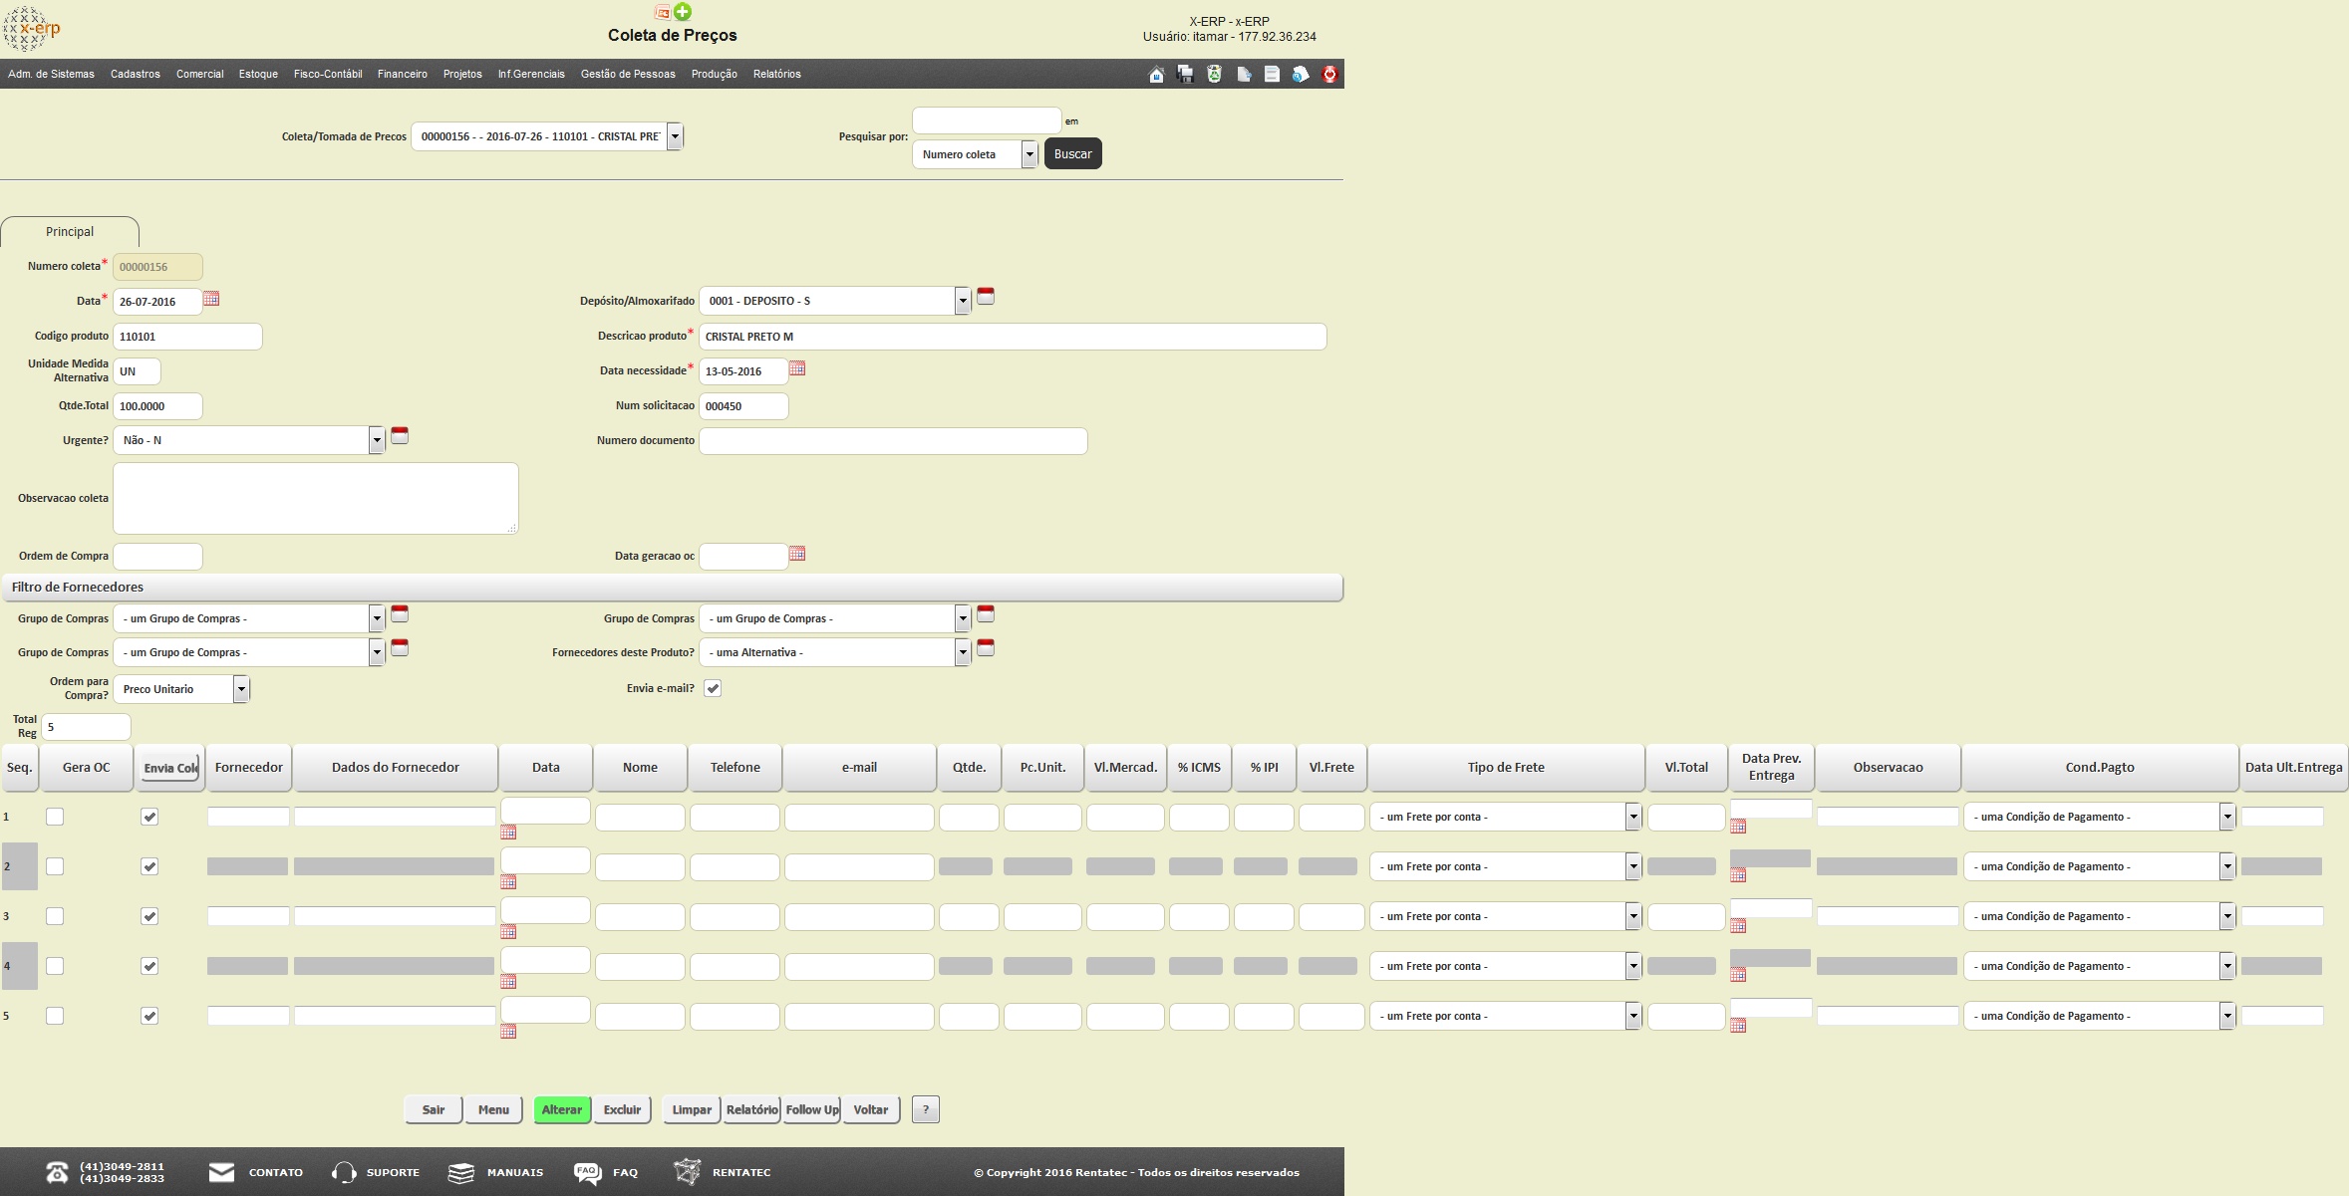2349x1196 pixels.
Task: Click the green plus add icon
Action: tap(683, 12)
